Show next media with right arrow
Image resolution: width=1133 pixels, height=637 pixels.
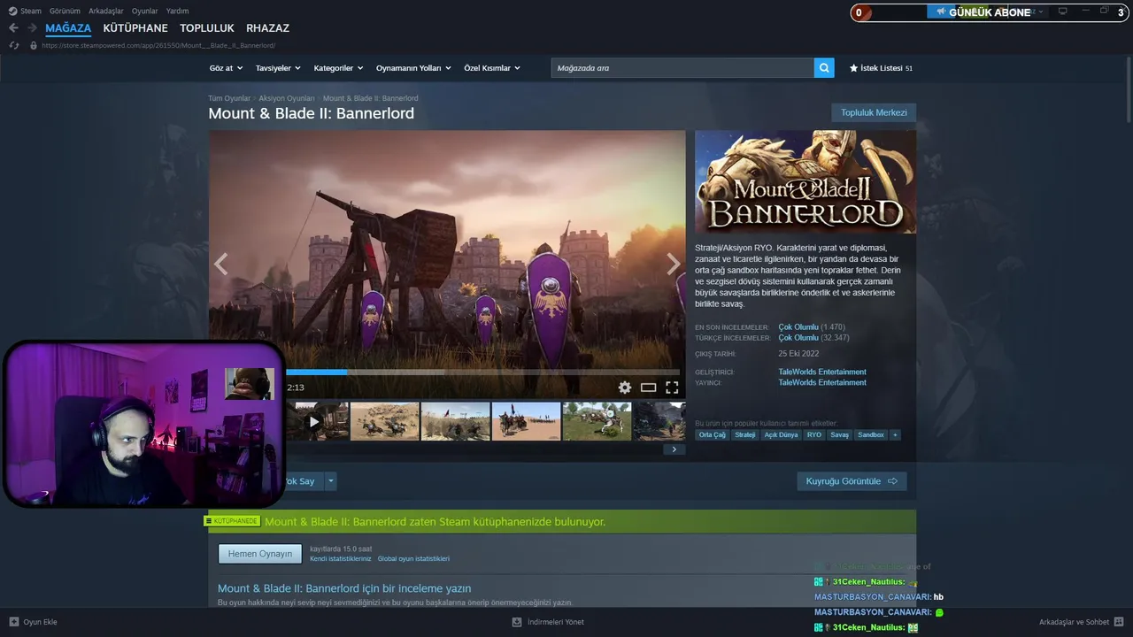point(673,264)
